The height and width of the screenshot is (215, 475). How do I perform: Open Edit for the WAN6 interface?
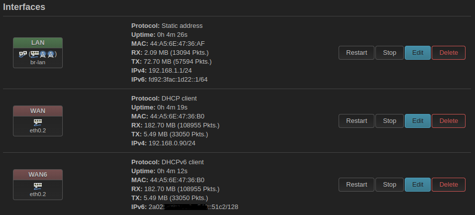418,185
